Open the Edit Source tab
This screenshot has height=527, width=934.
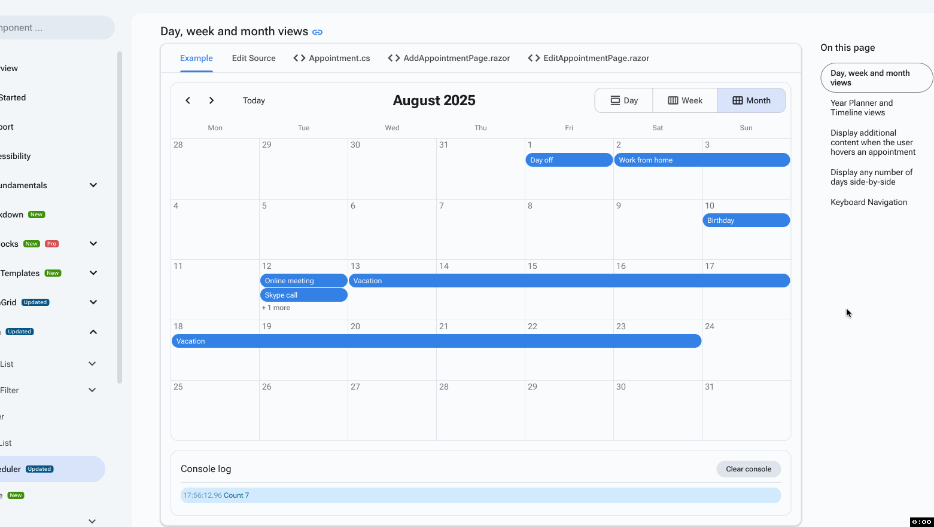pos(254,58)
